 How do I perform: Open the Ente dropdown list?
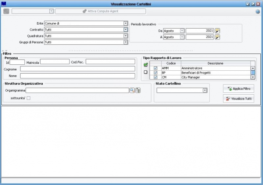pos(126,23)
